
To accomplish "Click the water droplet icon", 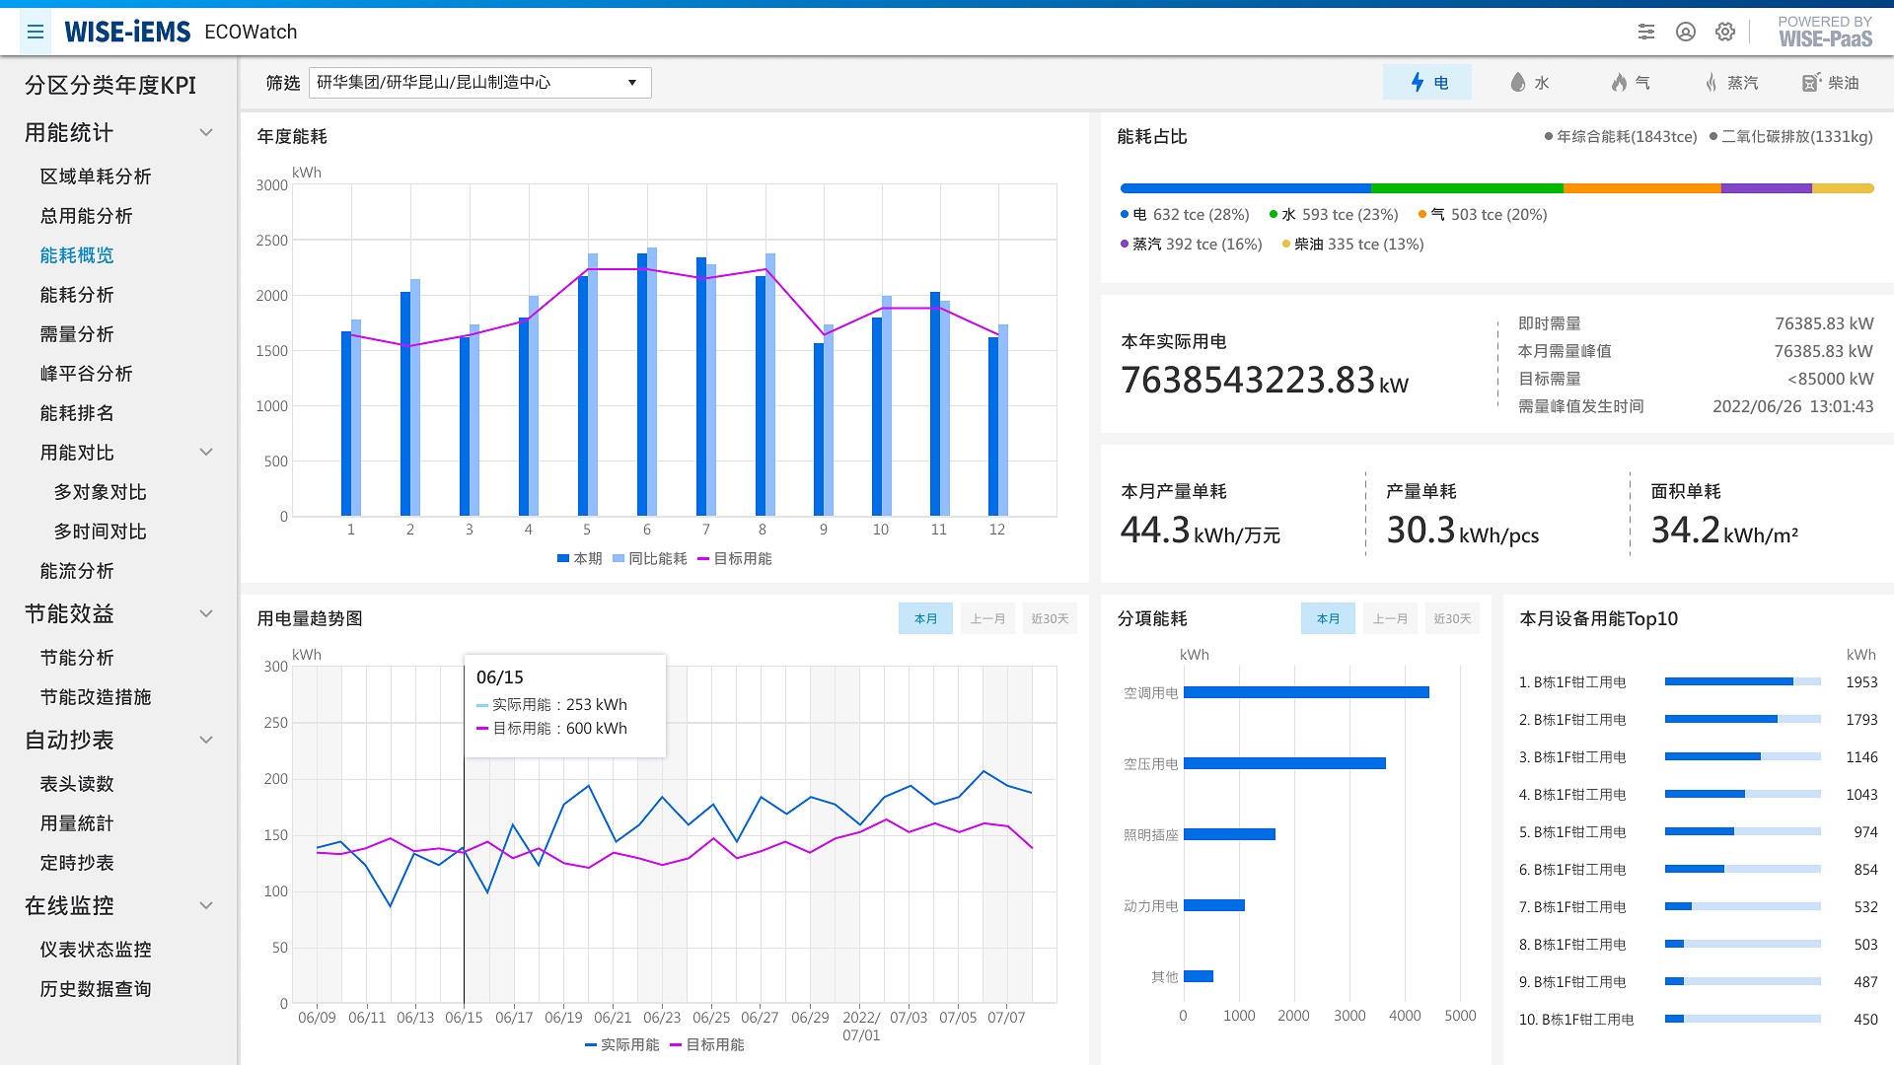I will pos(1518,83).
